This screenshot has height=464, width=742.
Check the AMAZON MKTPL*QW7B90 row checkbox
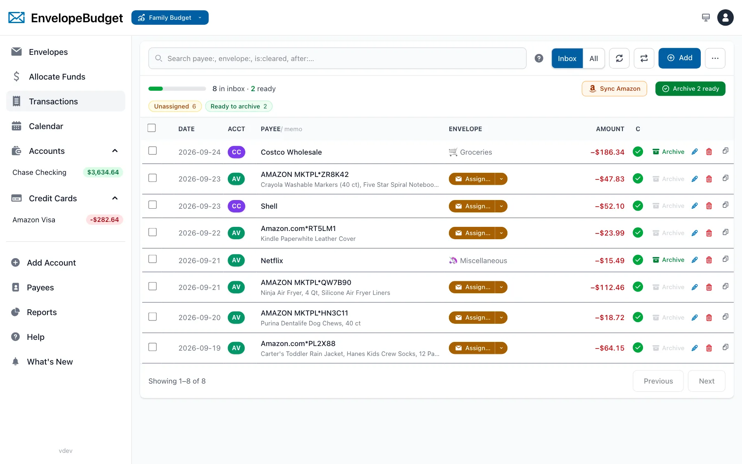point(153,286)
